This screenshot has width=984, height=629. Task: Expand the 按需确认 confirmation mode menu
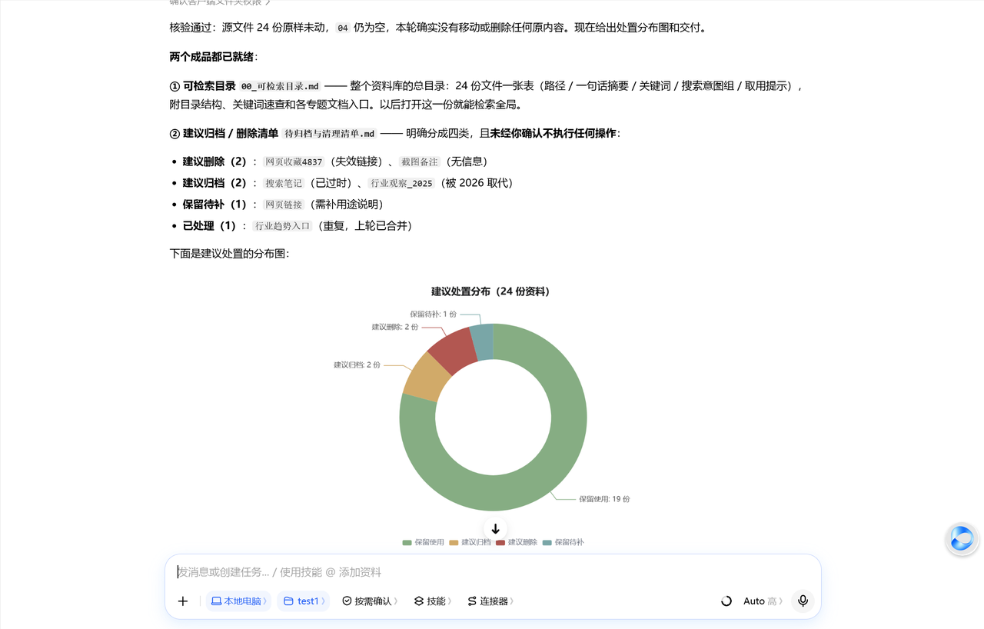click(x=370, y=601)
